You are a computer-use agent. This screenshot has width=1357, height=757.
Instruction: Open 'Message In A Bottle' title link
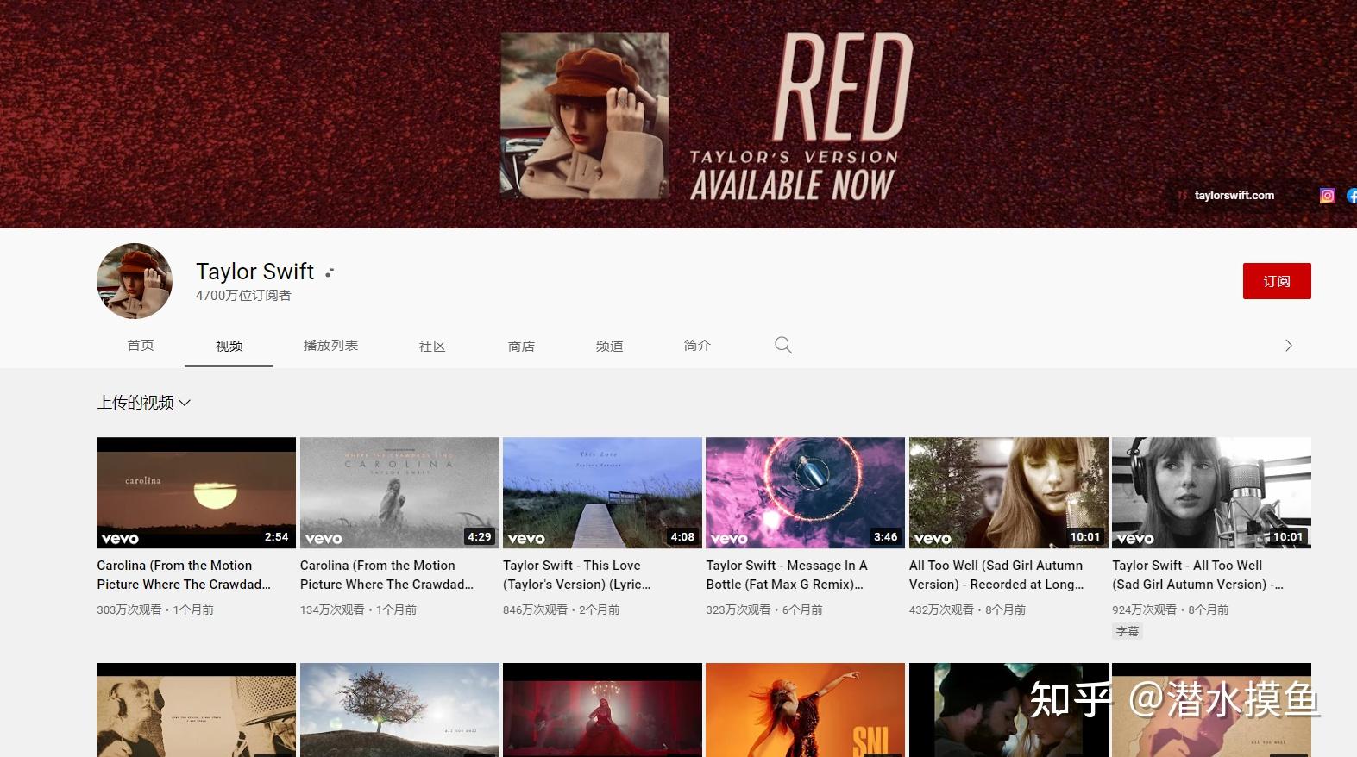(787, 575)
